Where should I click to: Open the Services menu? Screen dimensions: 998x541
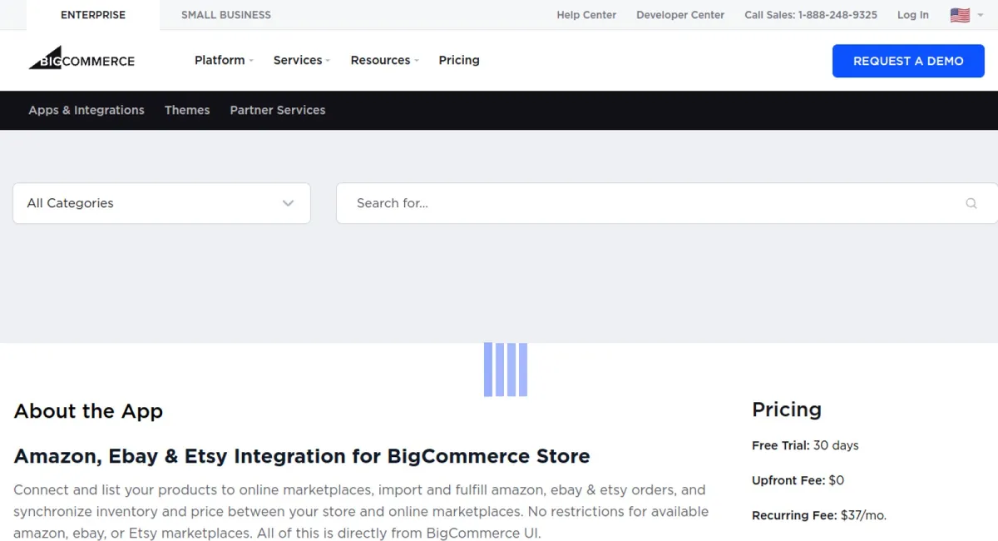tap(301, 60)
